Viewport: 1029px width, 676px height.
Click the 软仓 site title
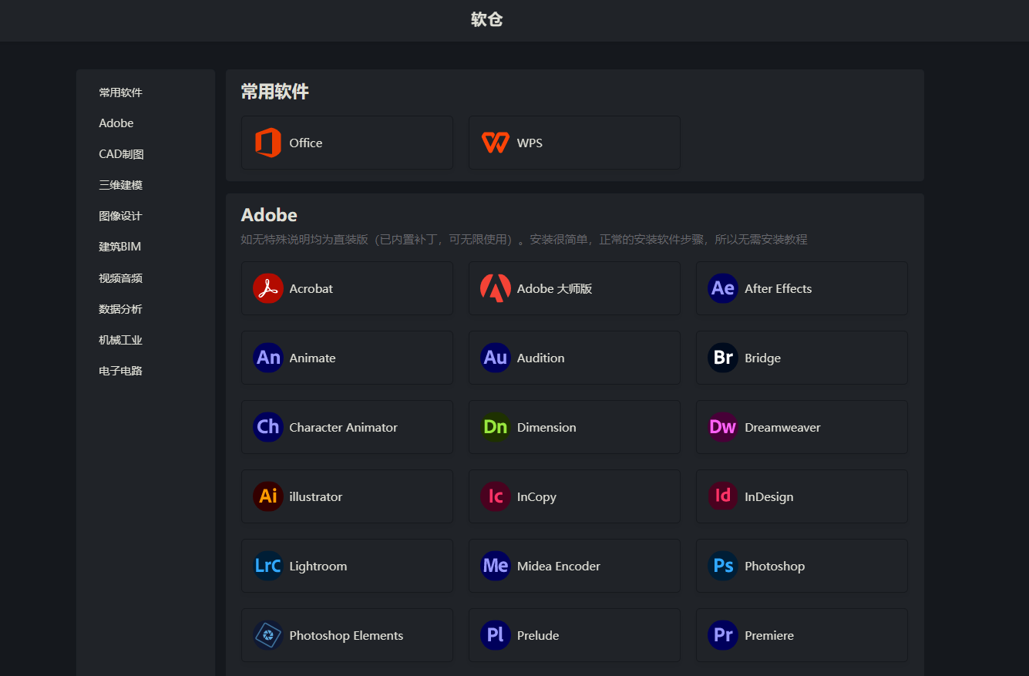pyautogui.click(x=487, y=20)
